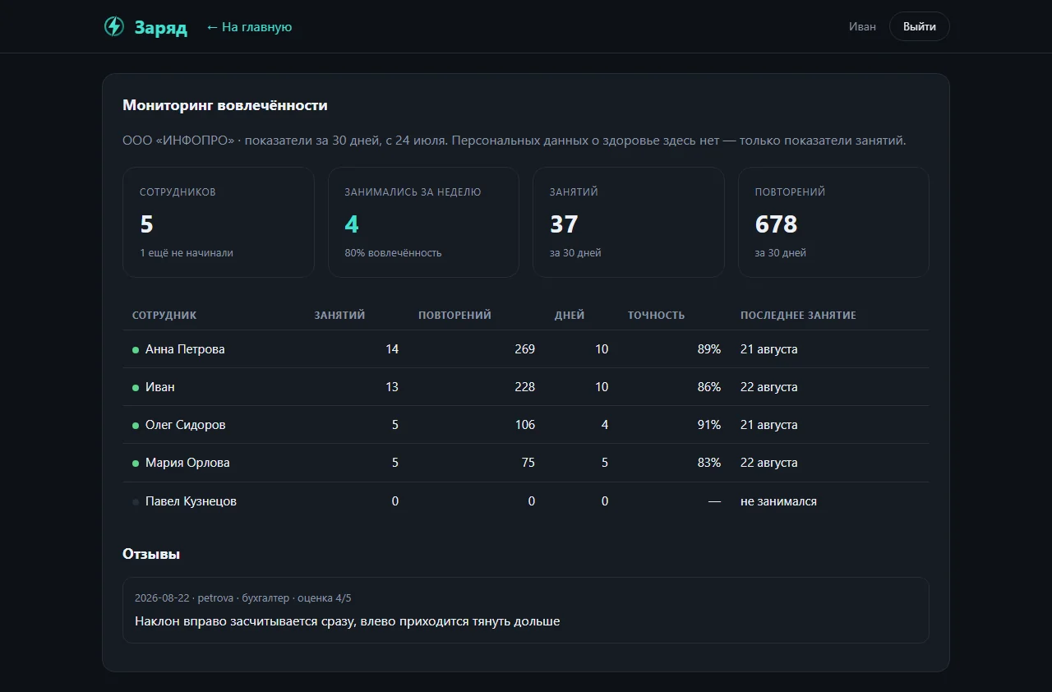Click the Выйти logout button

pyautogui.click(x=919, y=26)
